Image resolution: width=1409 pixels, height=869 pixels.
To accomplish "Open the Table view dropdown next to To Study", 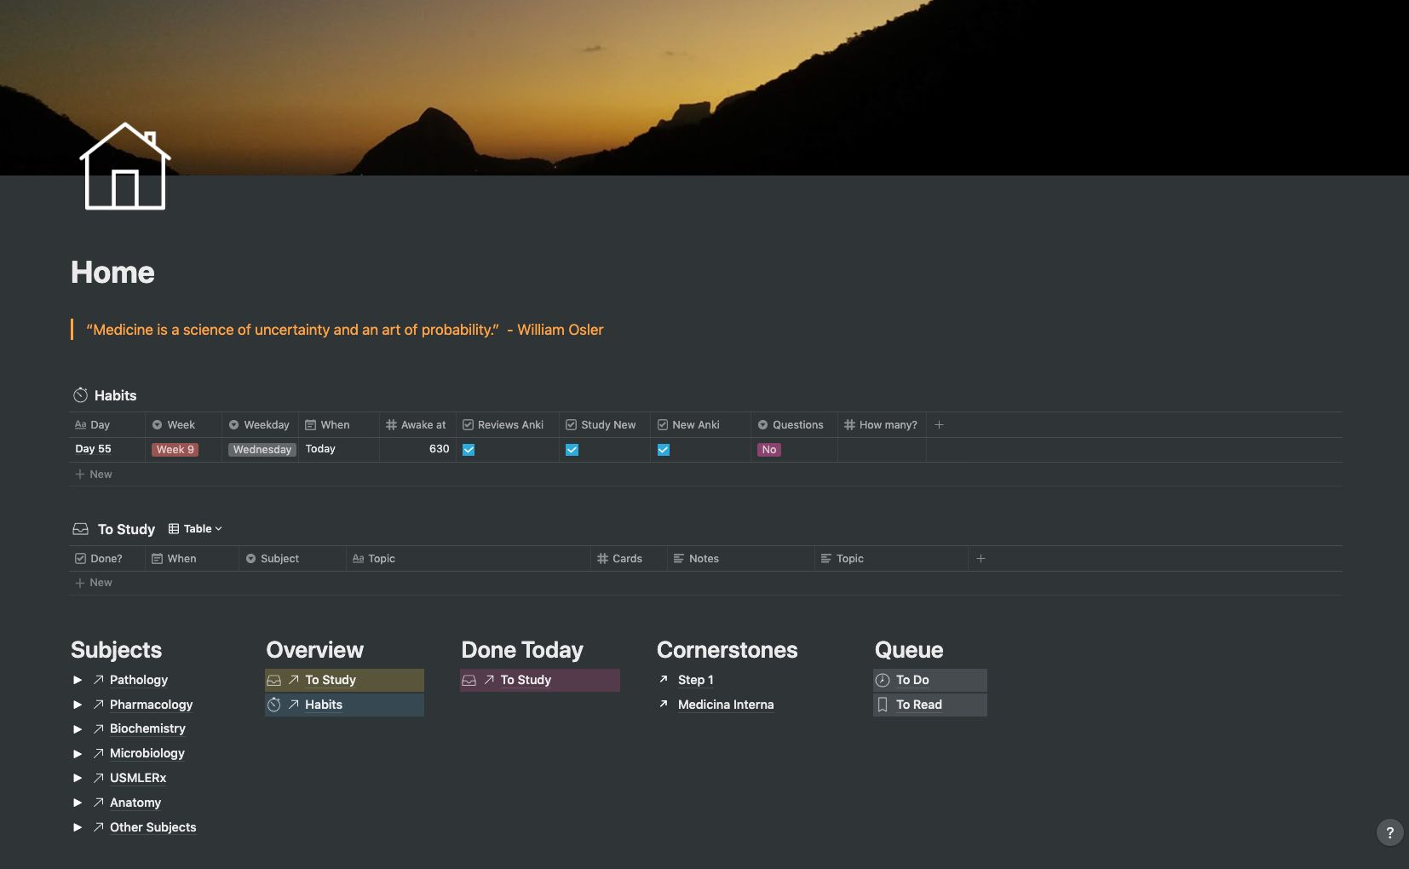I will 195,528.
